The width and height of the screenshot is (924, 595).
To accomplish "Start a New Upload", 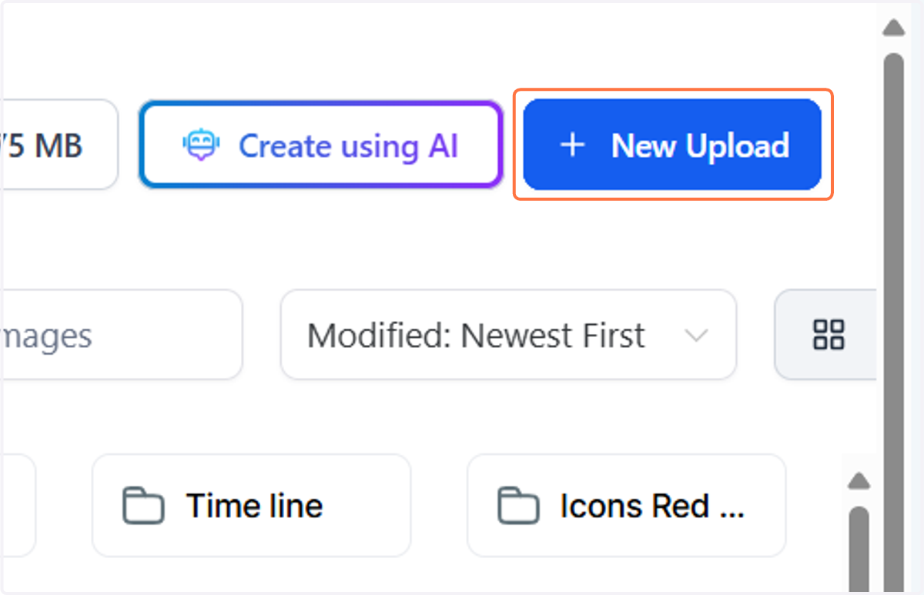I will click(x=672, y=145).
